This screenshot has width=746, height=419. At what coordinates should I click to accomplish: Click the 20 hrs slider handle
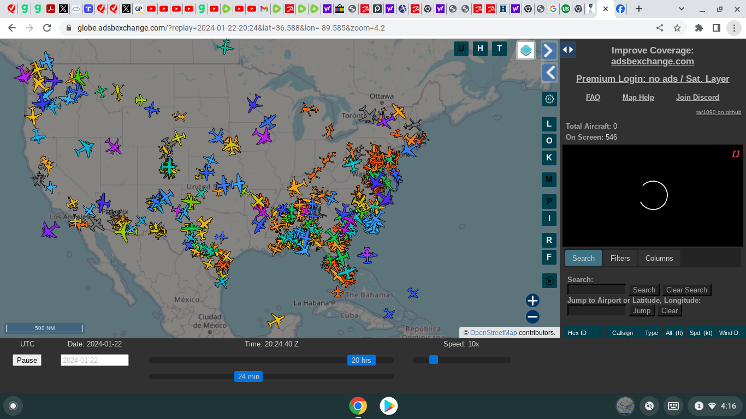point(361,360)
